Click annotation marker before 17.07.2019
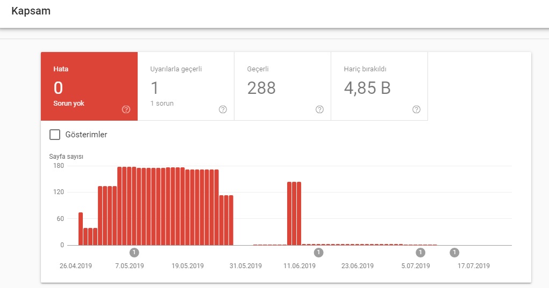549x288 pixels. (x=454, y=253)
